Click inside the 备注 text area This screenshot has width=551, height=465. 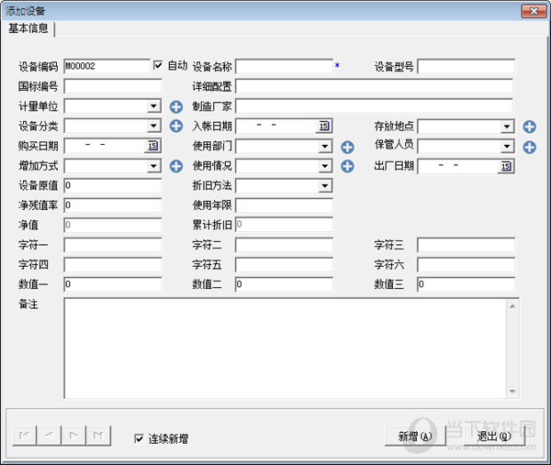[x=285, y=349]
